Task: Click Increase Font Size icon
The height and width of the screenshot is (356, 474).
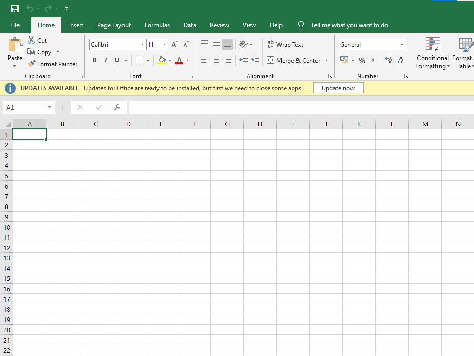Action: point(174,44)
